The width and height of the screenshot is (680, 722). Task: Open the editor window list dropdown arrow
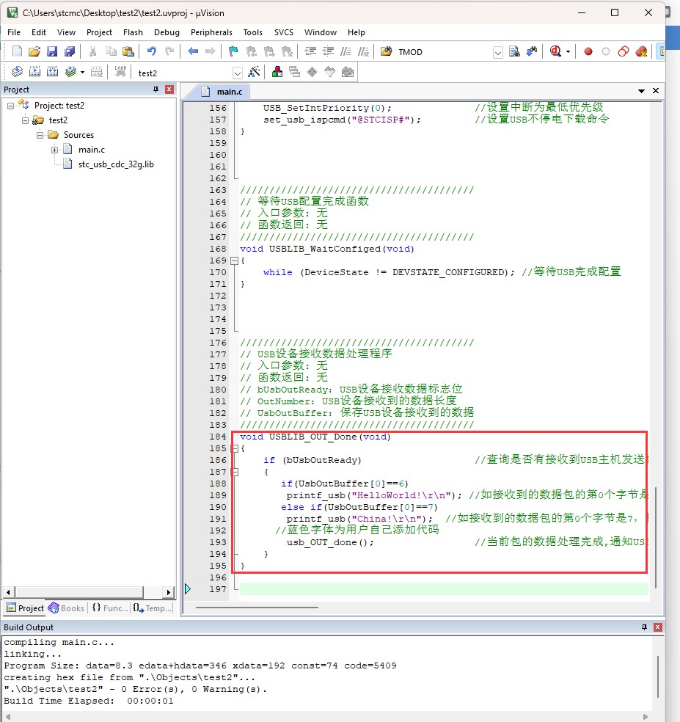pos(641,91)
